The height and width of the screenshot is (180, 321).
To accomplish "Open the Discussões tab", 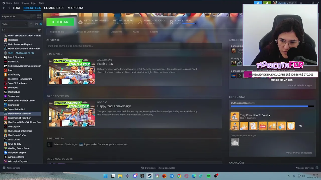I will click(116, 32).
